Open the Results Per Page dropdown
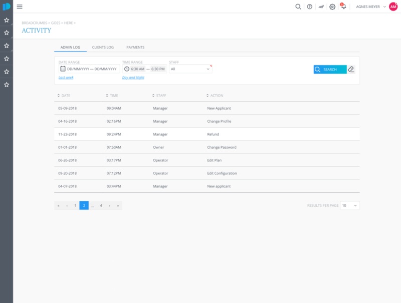Screen dimensions: 401x303 point(349,205)
